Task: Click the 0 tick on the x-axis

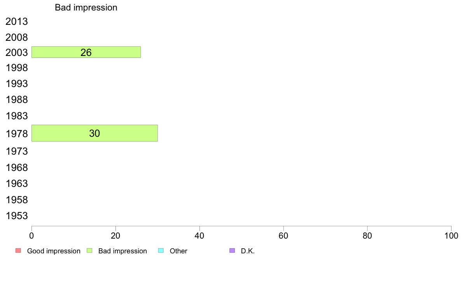Action: point(31,235)
